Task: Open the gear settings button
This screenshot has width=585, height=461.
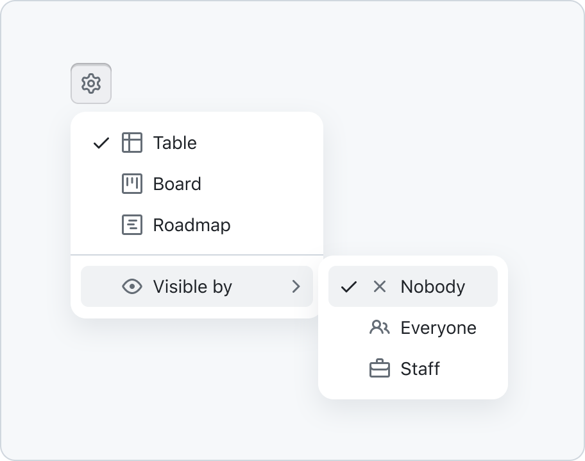Action: tap(91, 83)
